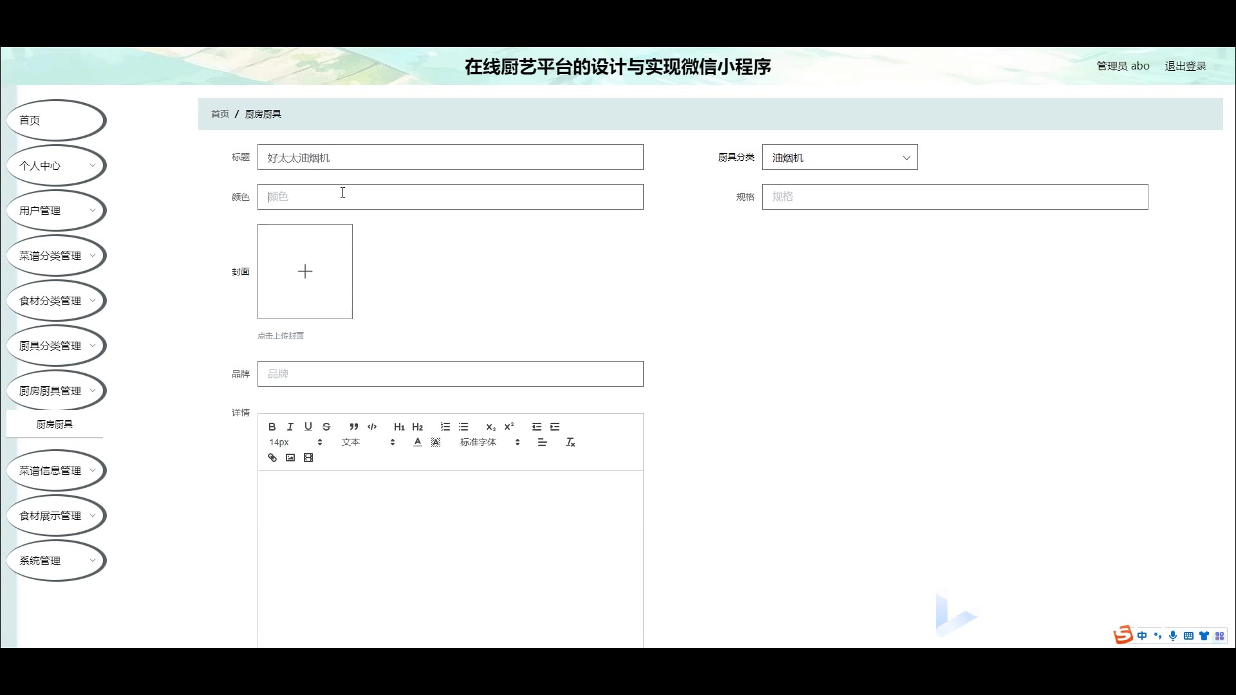Insert a video into the editor

(308, 458)
